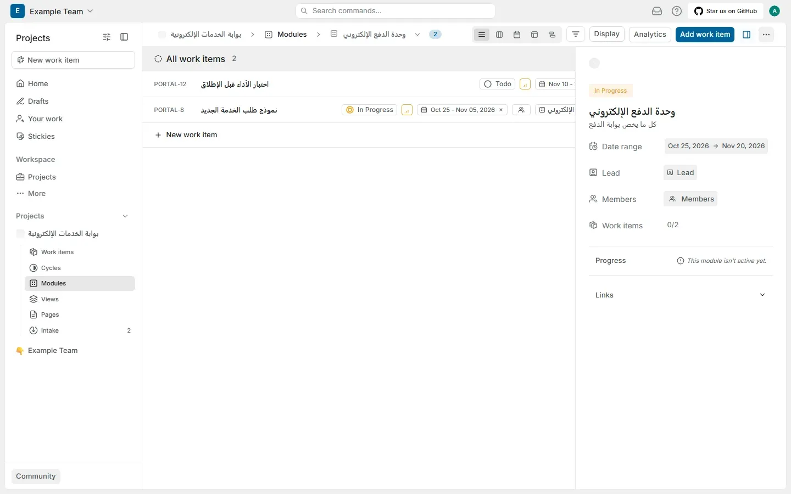Switch to calendar layout view
The image size is (791, 494).
(517, 35)
